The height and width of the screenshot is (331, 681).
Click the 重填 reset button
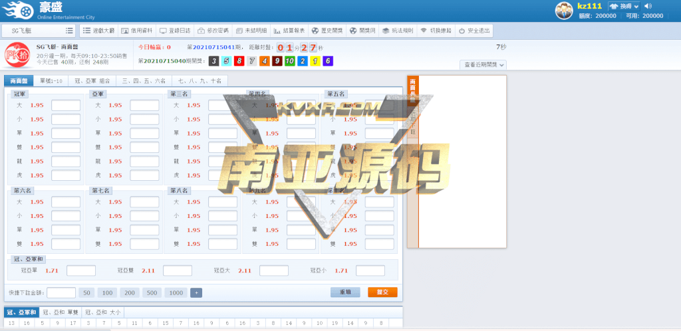[345, 292]
